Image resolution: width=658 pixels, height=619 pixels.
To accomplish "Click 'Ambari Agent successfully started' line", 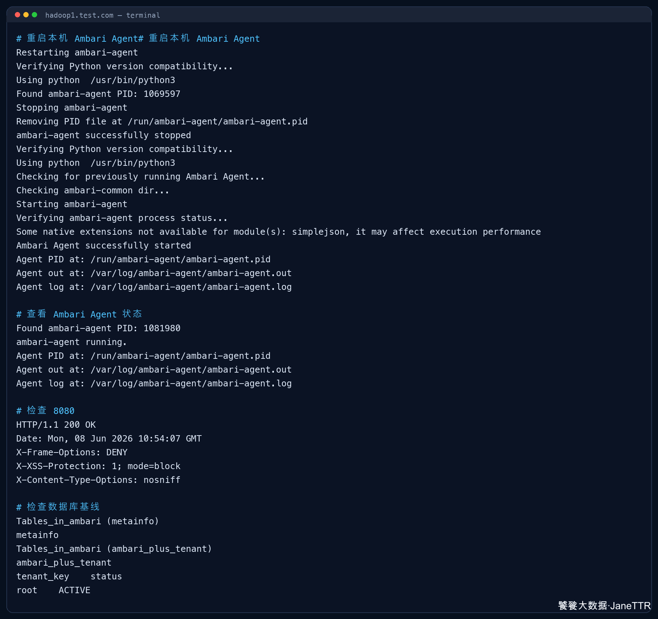I will (x=104, y=246).
